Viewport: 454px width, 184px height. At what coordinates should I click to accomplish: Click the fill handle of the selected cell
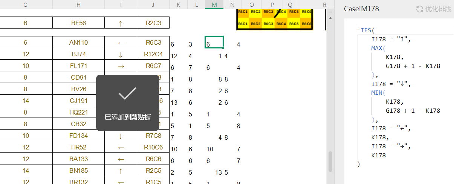click(x=223, y=48)
